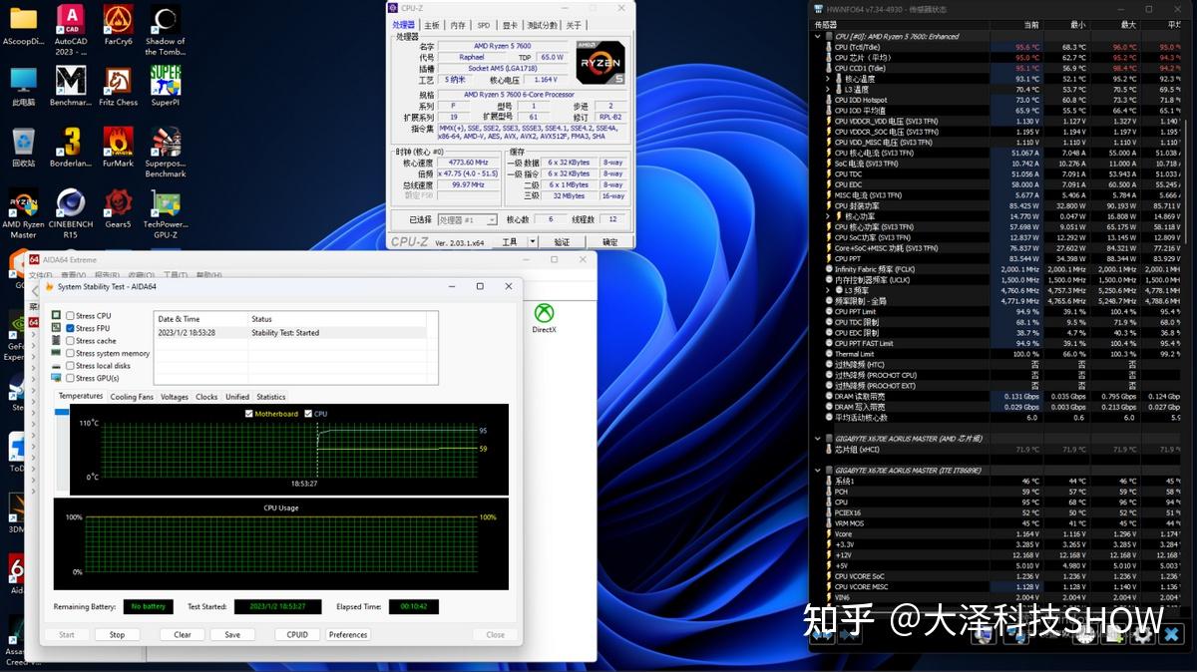Image resolution: width=1197 pixels, height=672 pixels.
Task: Open the 内存 tab in CPU-Z
Action: 458,25
